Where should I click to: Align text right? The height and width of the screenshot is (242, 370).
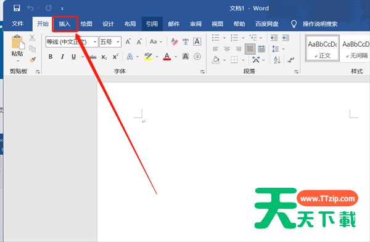coord(239,49)
